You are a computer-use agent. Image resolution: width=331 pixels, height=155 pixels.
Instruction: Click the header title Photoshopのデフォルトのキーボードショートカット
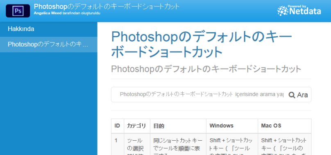click(107, 6)
